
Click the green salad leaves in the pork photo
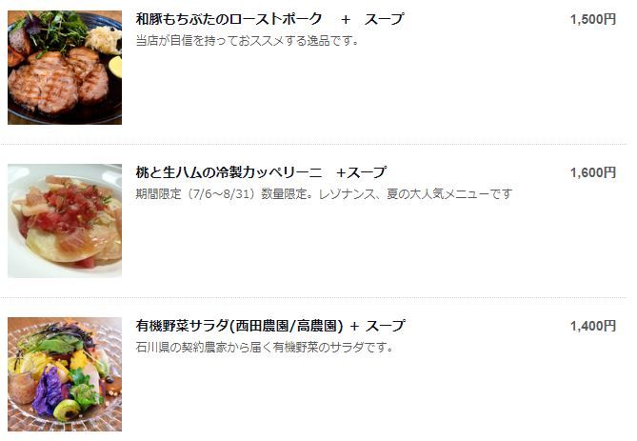[x=57, y=30]
